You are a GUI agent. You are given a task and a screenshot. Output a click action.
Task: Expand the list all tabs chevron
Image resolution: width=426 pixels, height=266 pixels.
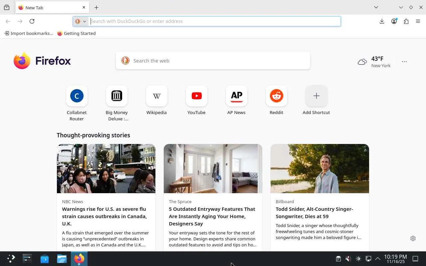(x=376, y=7)
